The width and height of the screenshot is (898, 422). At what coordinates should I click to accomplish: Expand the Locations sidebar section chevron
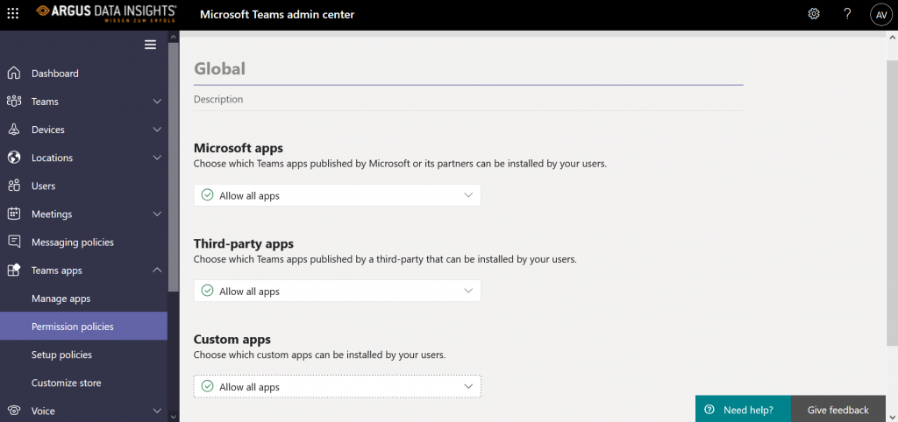coord(158,158)
